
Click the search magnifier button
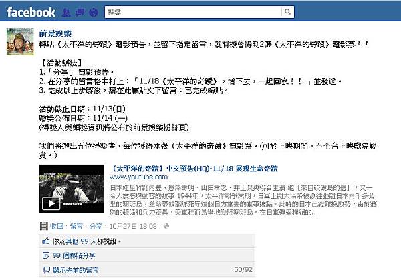tap(287, 12)
